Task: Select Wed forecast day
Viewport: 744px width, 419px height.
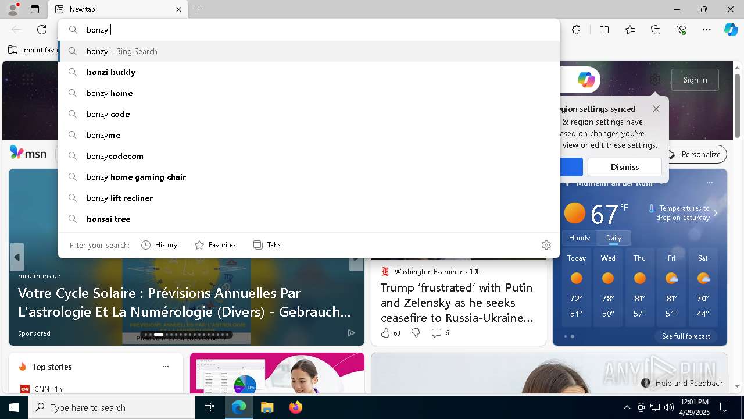Action: pos(608,288)
